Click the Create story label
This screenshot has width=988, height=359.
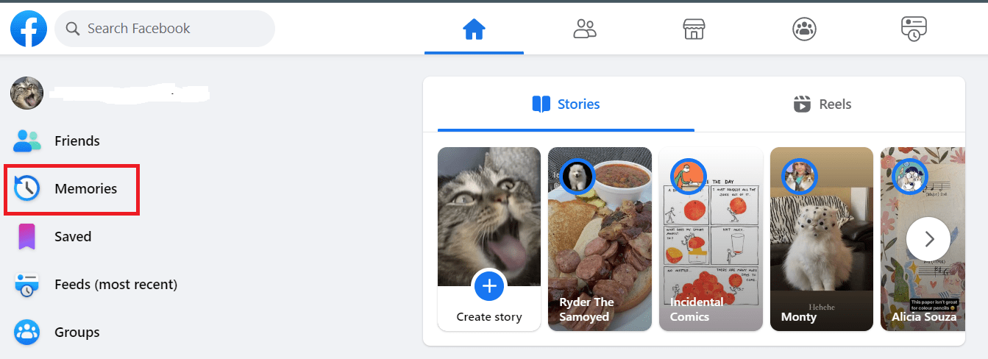tap(489, 317)
